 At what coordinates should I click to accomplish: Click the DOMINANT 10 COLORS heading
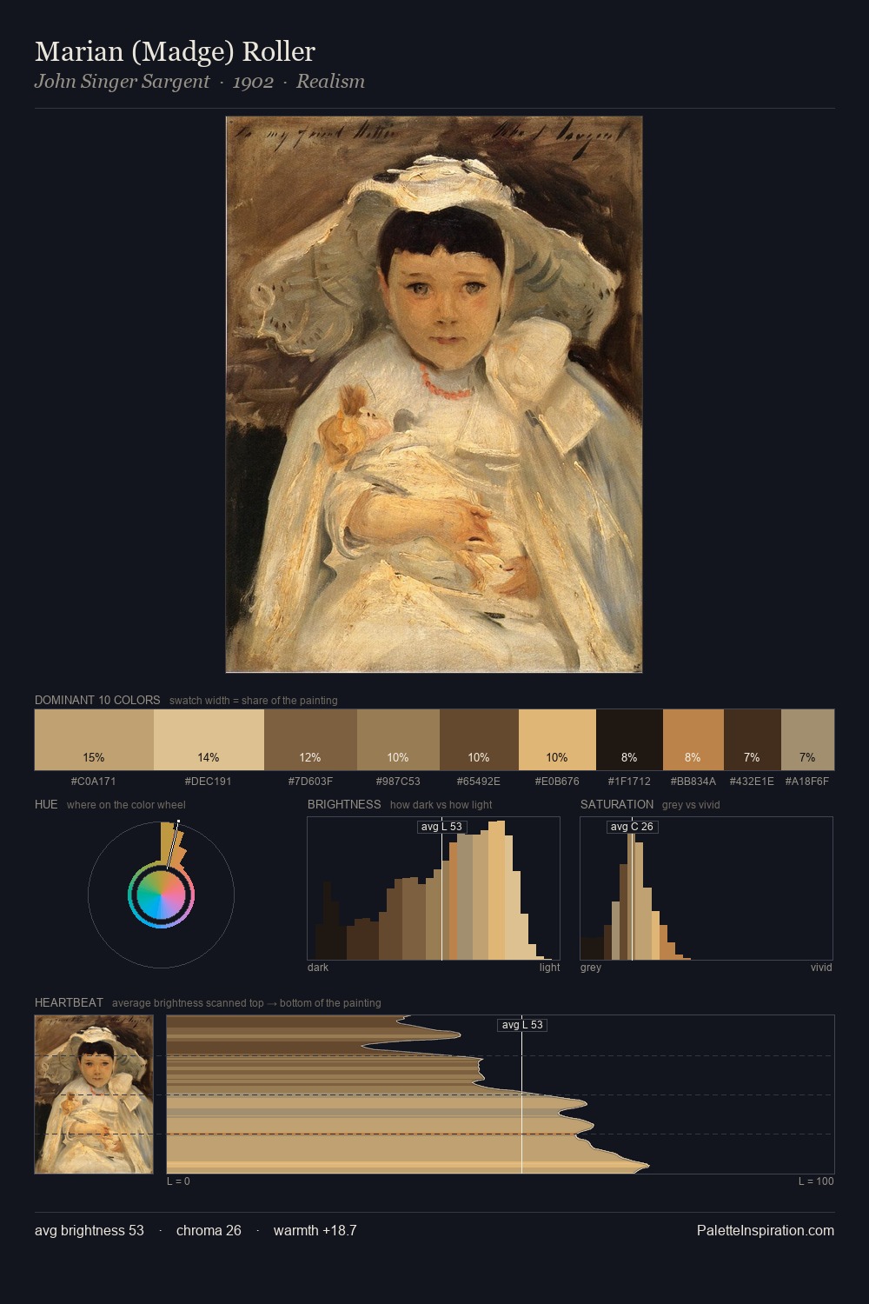pos(97,700)
